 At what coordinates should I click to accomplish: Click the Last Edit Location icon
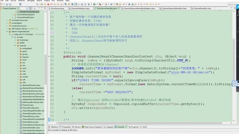pos(147,4)
